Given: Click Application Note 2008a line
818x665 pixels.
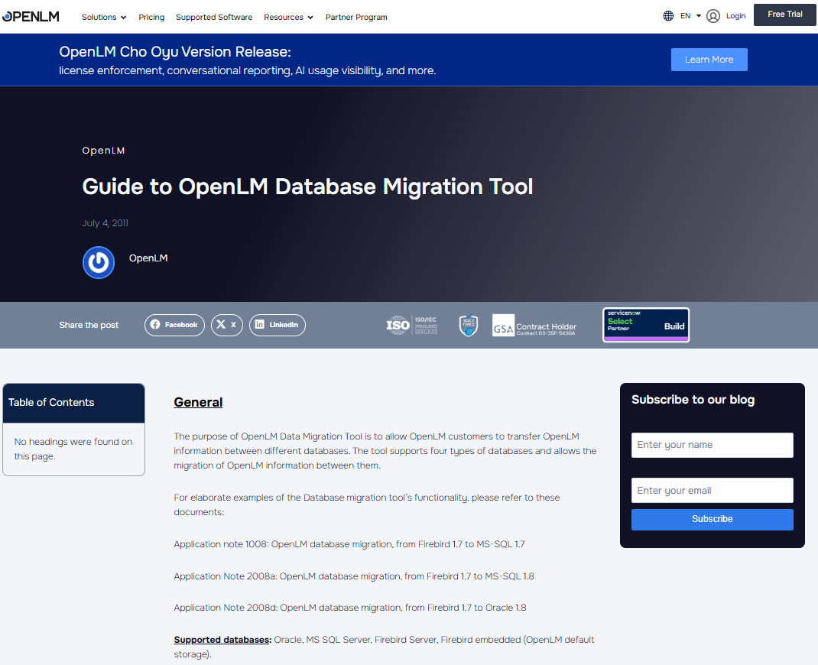Looking at the screenshot, I should [x=354, y=576].
